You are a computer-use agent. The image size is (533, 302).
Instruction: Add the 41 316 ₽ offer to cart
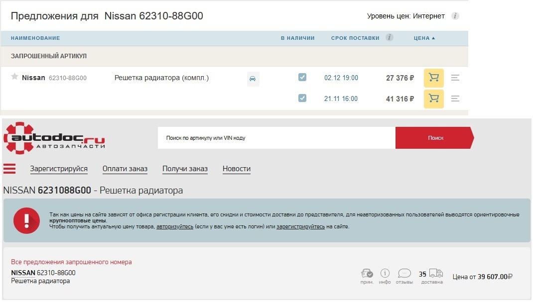[434, 99]
